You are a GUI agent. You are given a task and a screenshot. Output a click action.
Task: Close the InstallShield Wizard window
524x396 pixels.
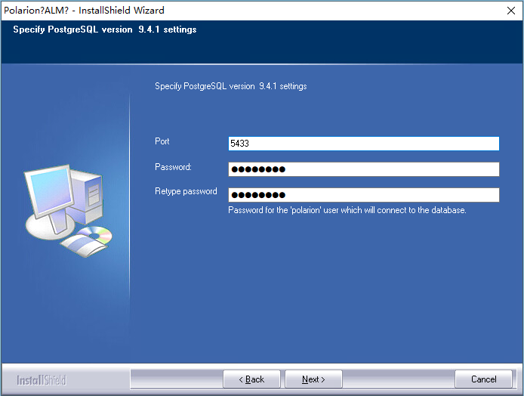(511, 11)
